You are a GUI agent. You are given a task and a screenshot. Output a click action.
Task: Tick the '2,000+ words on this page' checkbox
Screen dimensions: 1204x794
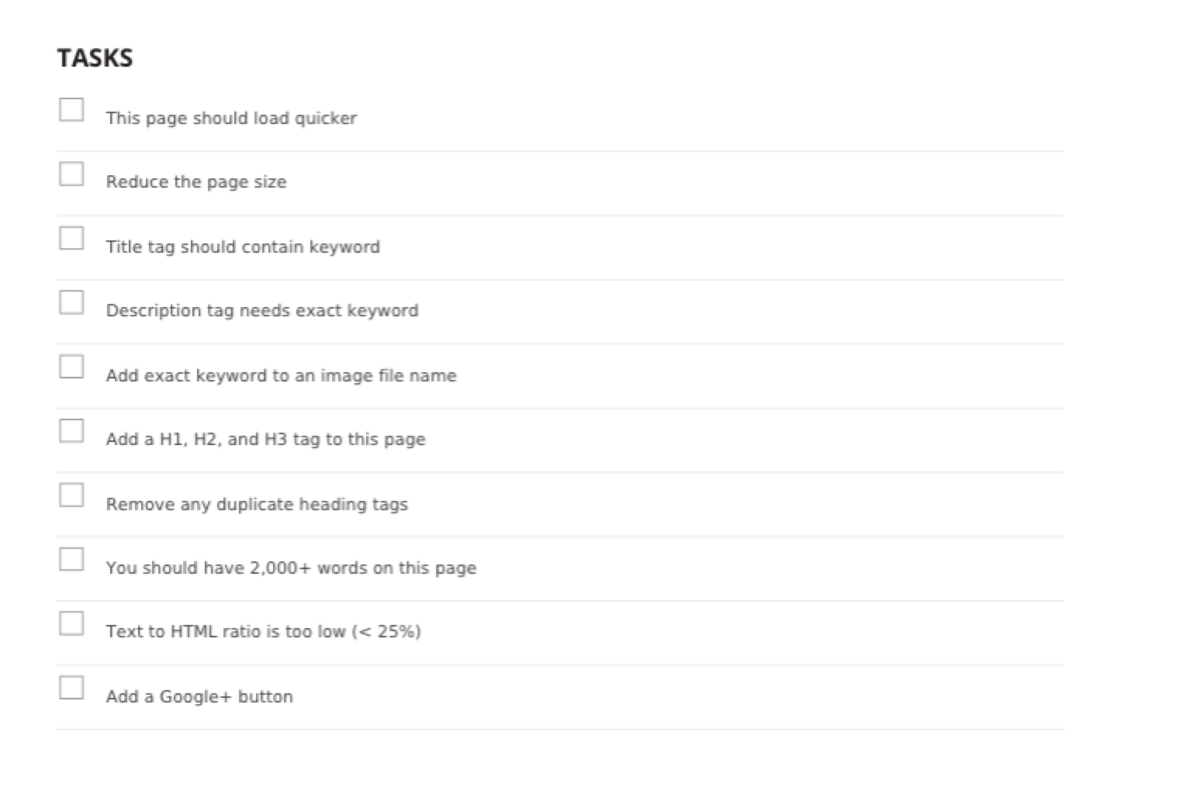tap(71, 560)
